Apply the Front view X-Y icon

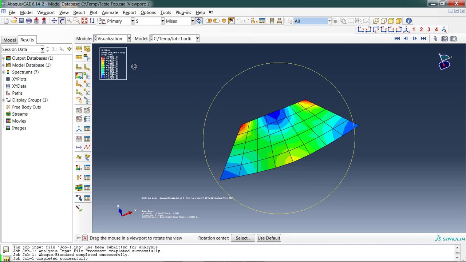(x=361, y=29)
